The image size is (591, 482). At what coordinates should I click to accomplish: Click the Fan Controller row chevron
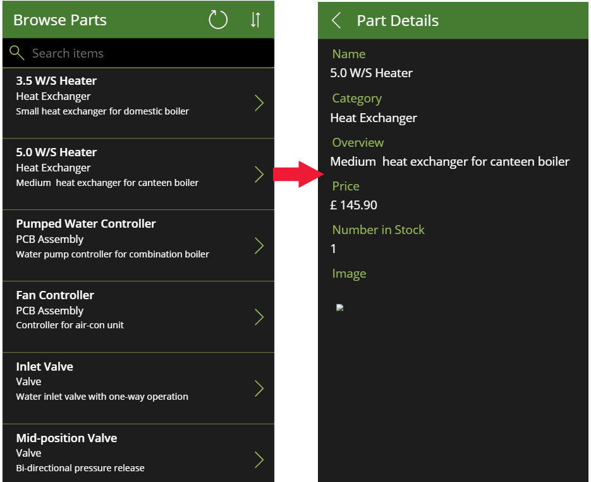tap(259, 317)
